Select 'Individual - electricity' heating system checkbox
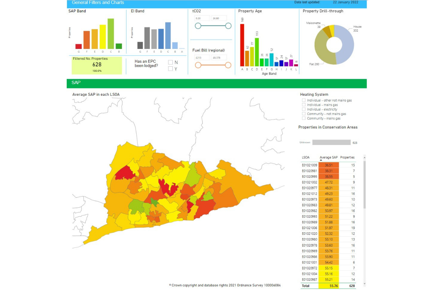 (x=304, y=109)
